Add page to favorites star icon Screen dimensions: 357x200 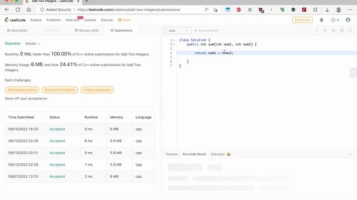(x=215, y=10)
